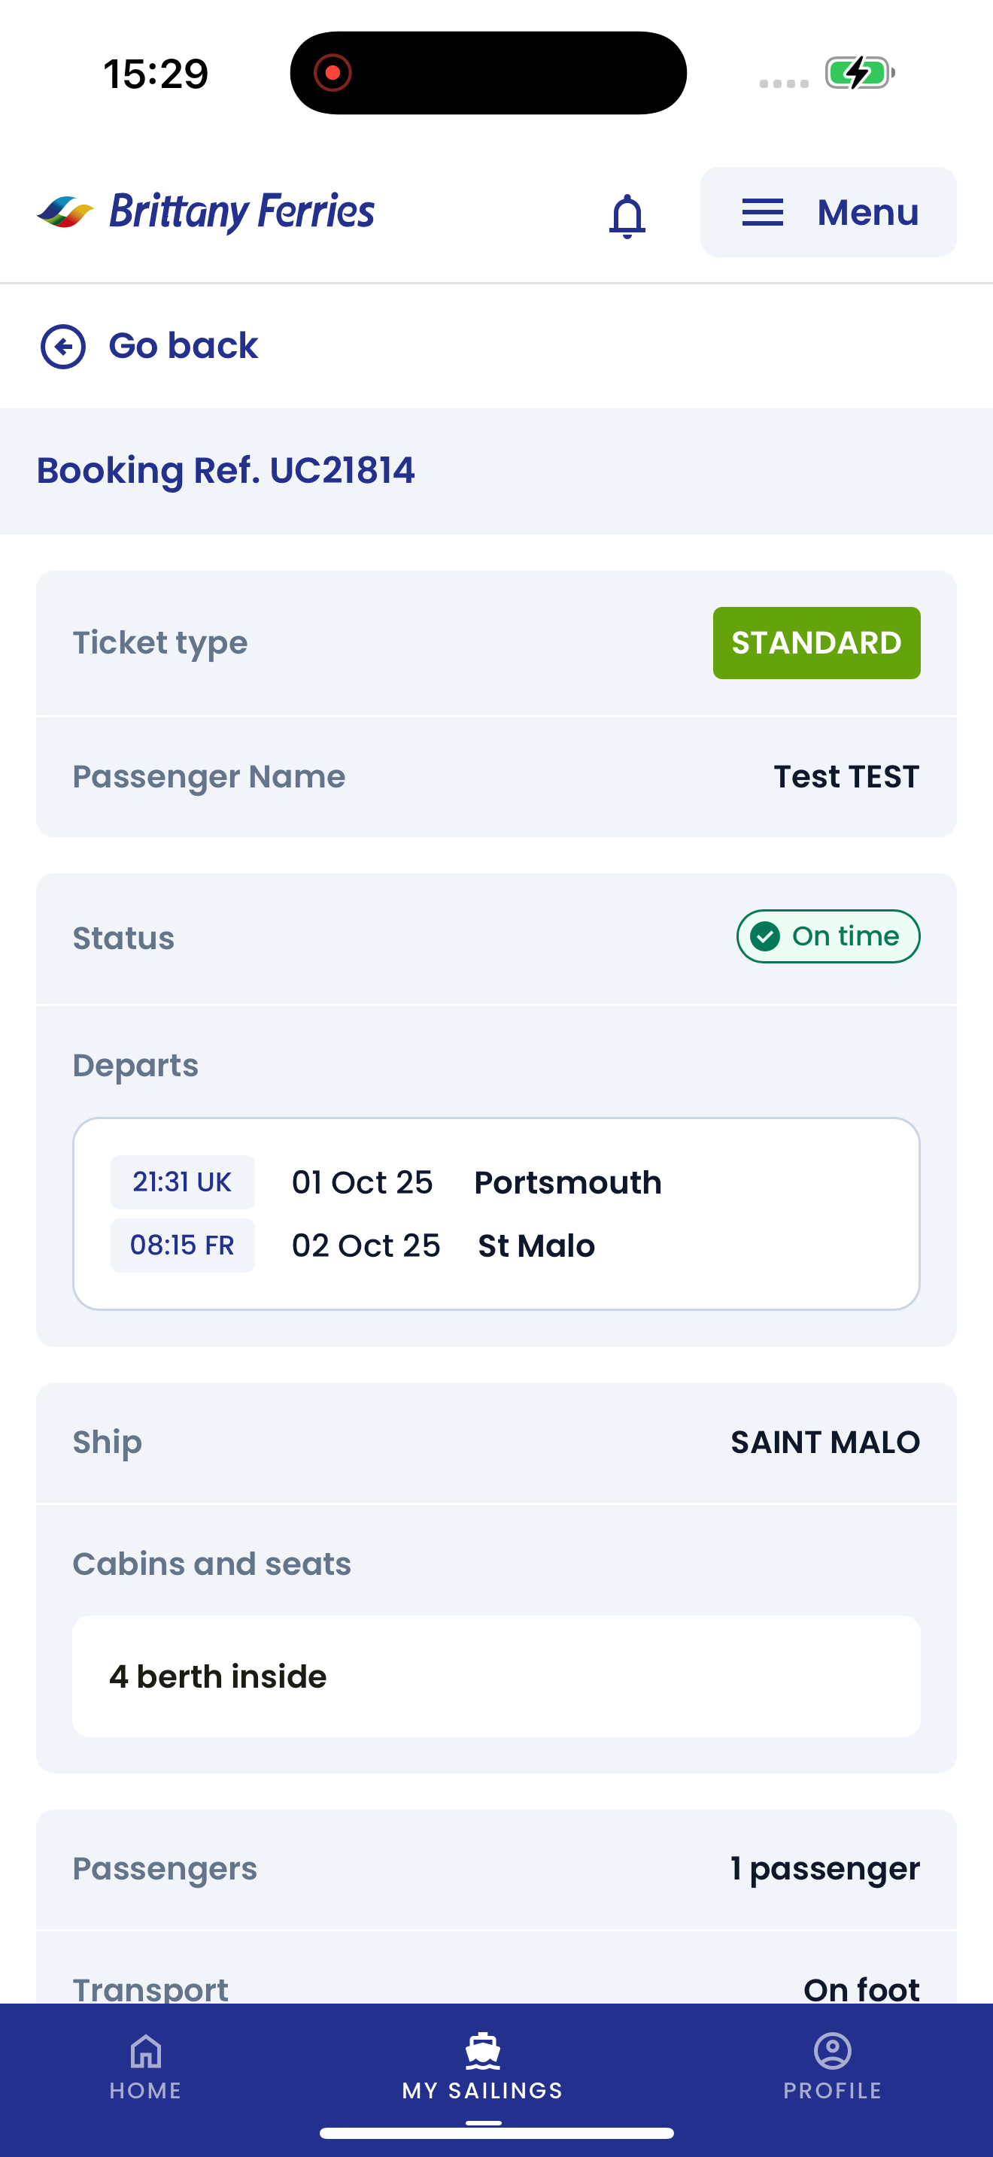Open the Home tab icon
993x2157 pixels.
pyautogui.click(x=146, y=2052)
